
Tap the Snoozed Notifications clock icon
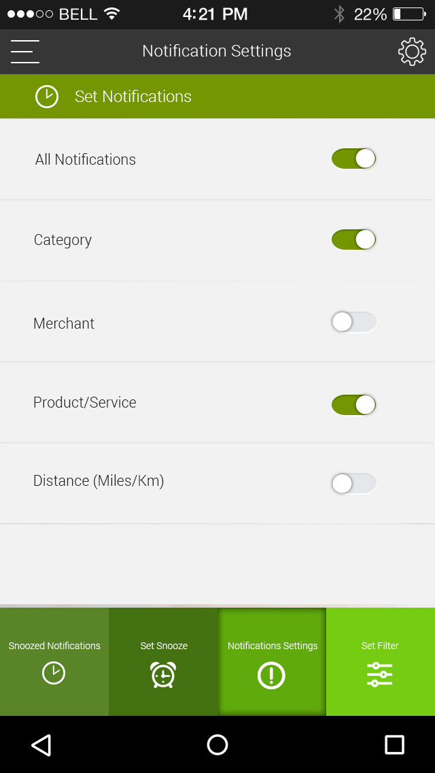[54, 674]
